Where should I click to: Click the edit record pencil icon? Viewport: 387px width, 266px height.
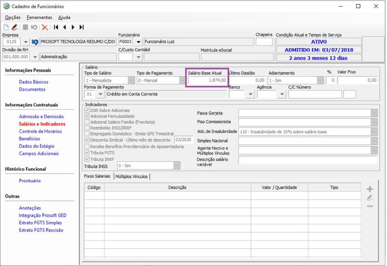[14, 27]
